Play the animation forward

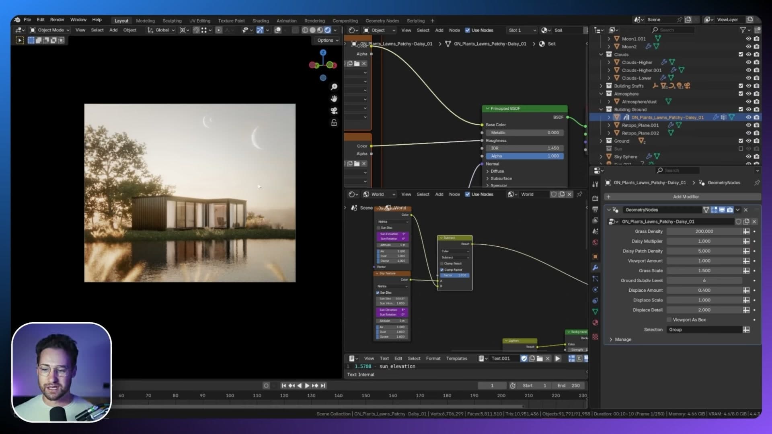[307, 386]
